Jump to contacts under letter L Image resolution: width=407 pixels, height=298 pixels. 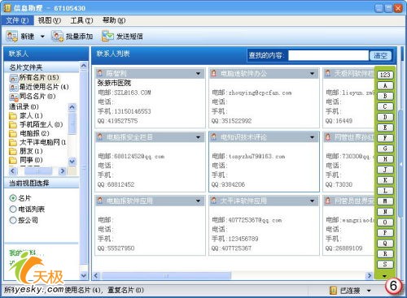(x=385, y=191)
